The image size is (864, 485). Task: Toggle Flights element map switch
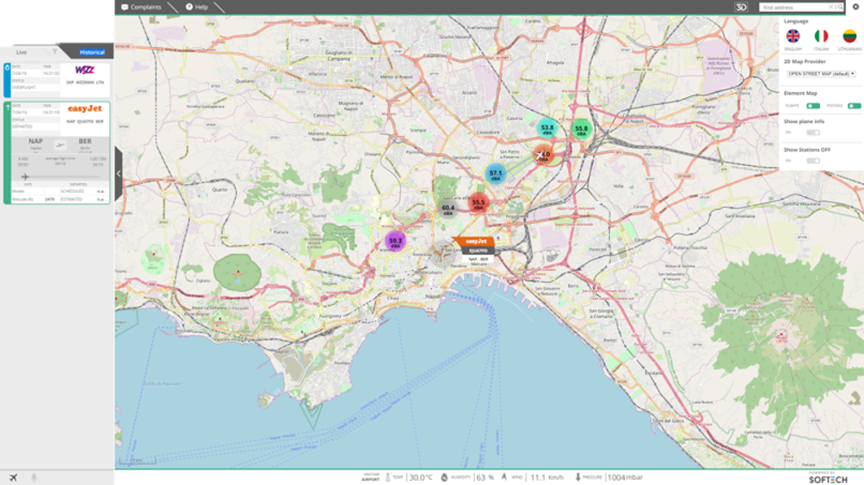(812, 106)
